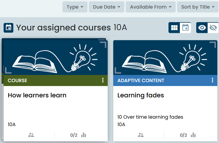
Task: Open the Available From dropdown
Action: pyautogui.click(x=151, y=7)
